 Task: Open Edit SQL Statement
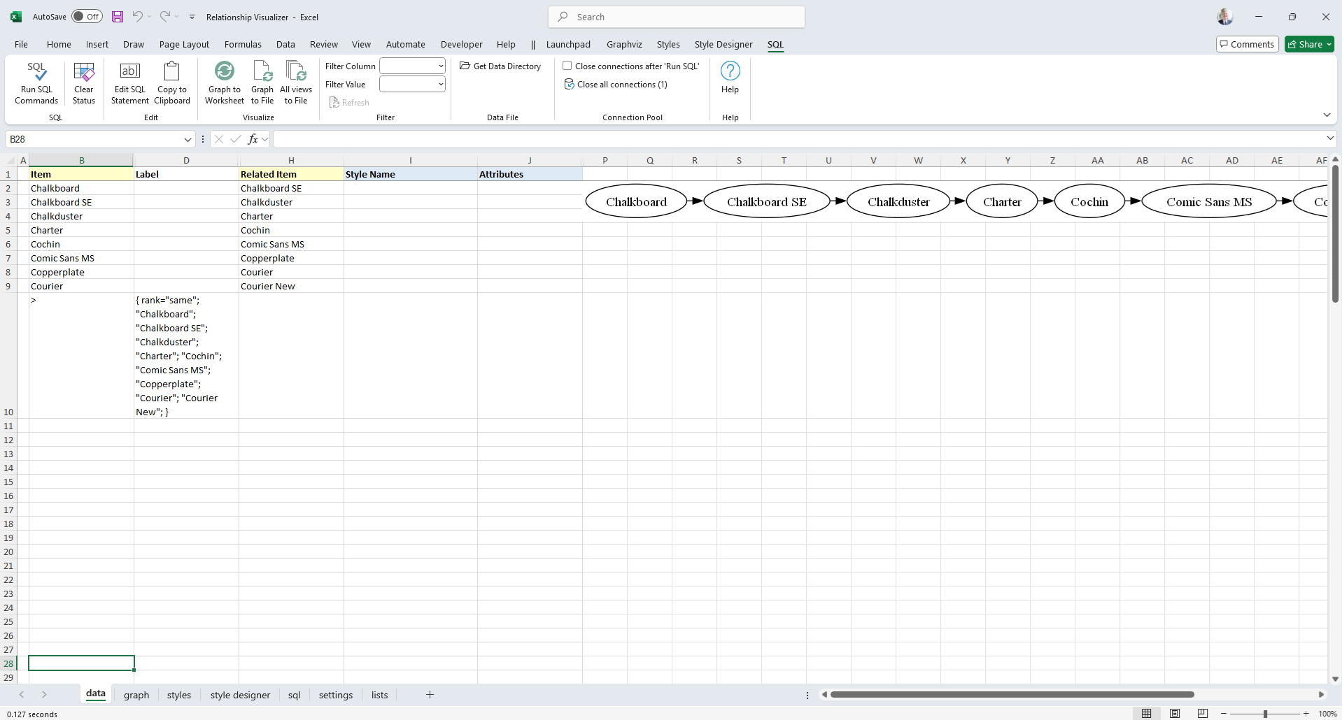click(130, 83)
